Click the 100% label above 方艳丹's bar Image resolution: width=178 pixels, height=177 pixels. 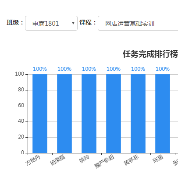click(40, 69)
